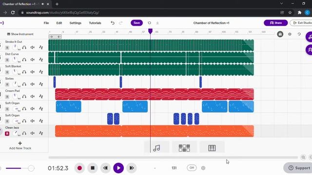Add a new track

coord(20,146)
